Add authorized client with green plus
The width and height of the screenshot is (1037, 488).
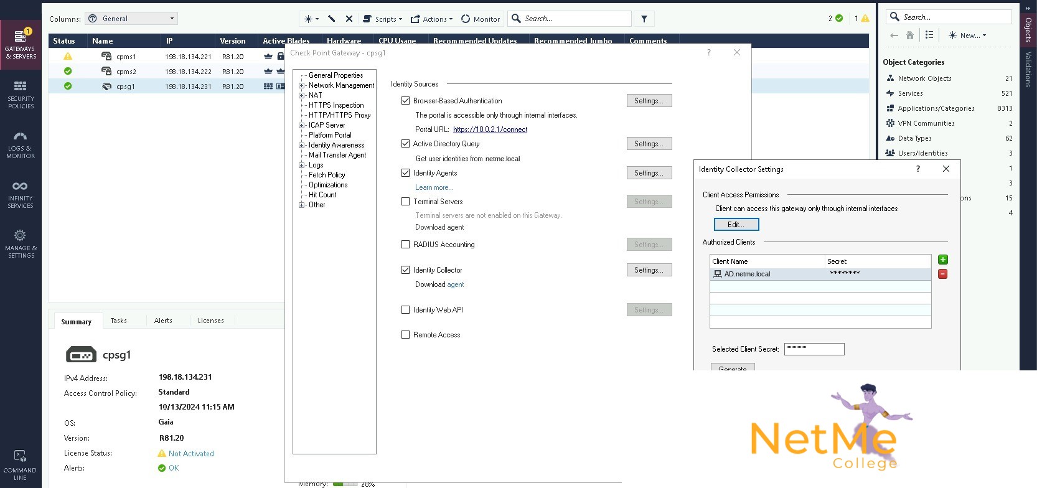[x=943, y=260]
